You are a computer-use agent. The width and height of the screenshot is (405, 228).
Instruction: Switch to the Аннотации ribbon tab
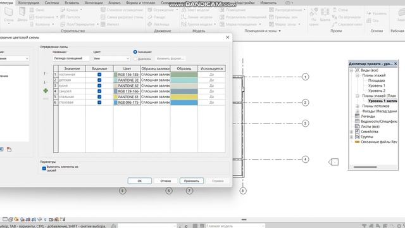tap(94, 3)
